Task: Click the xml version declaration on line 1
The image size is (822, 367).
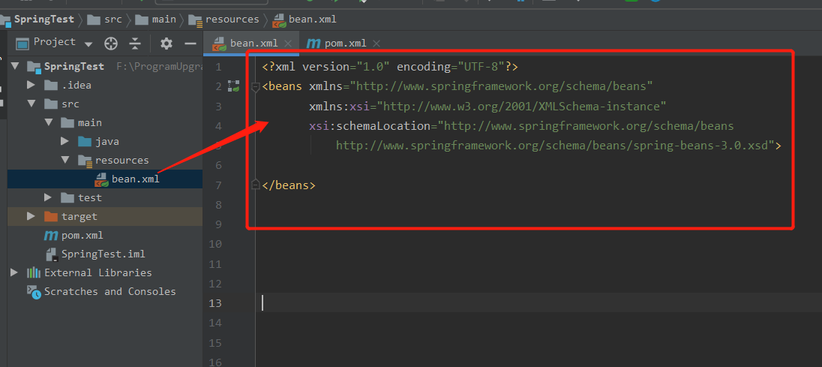Action: click(390, 67)
